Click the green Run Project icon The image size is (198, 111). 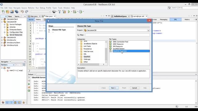(69, 12)
